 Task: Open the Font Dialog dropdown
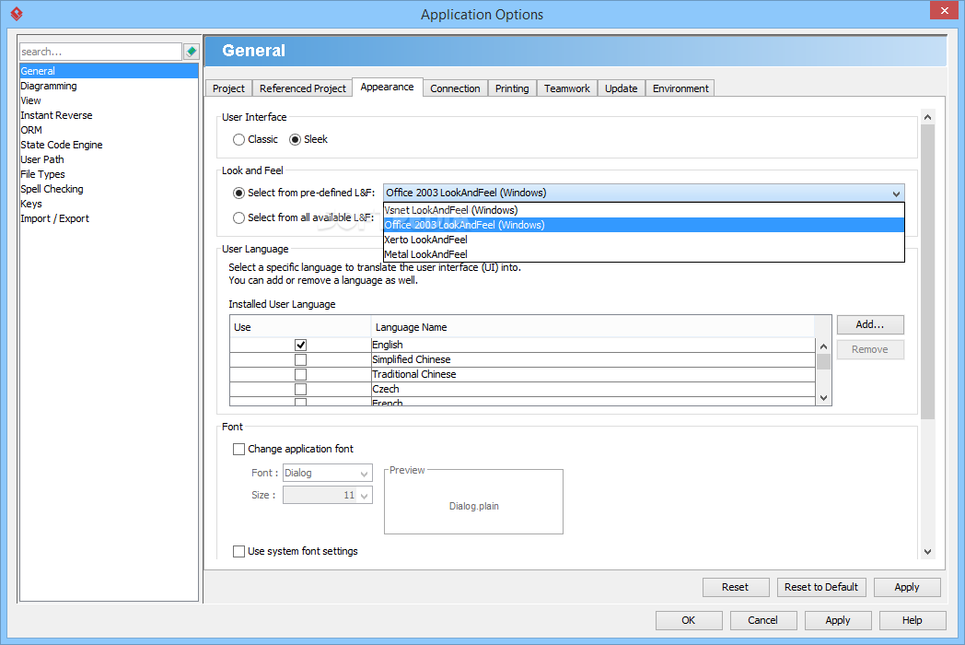point(328,473)
